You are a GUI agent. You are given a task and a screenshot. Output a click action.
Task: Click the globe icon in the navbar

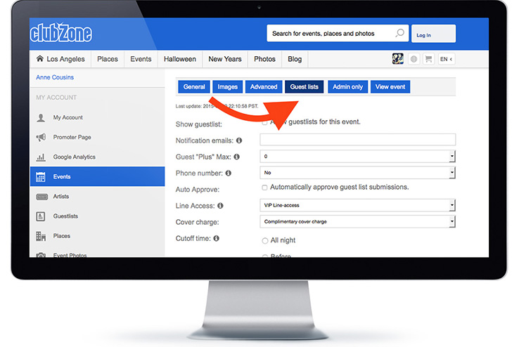click(x=414, y=59)
